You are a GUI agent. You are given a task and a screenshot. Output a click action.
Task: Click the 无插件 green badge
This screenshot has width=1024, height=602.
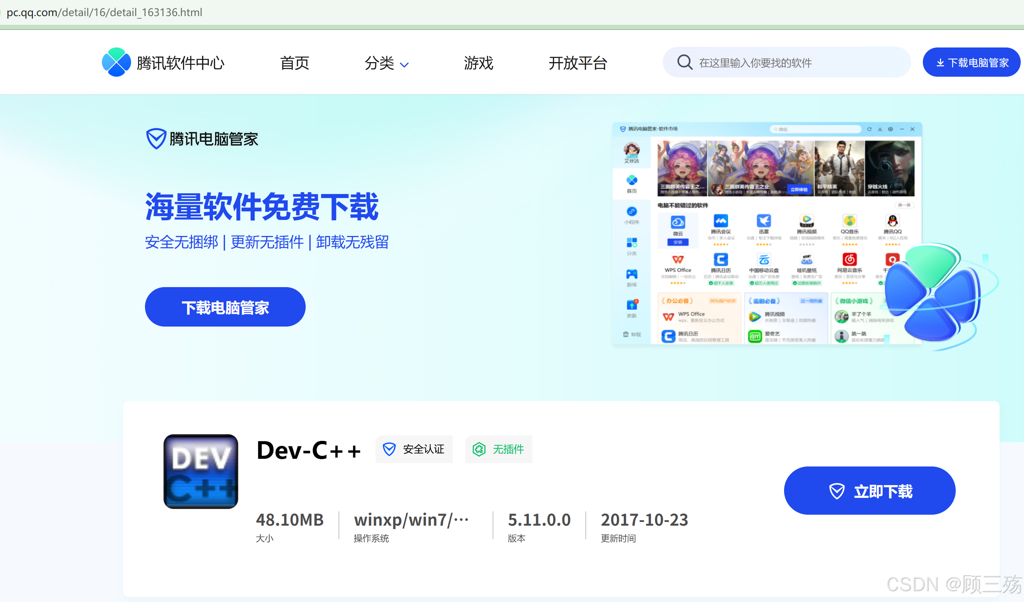498,449
